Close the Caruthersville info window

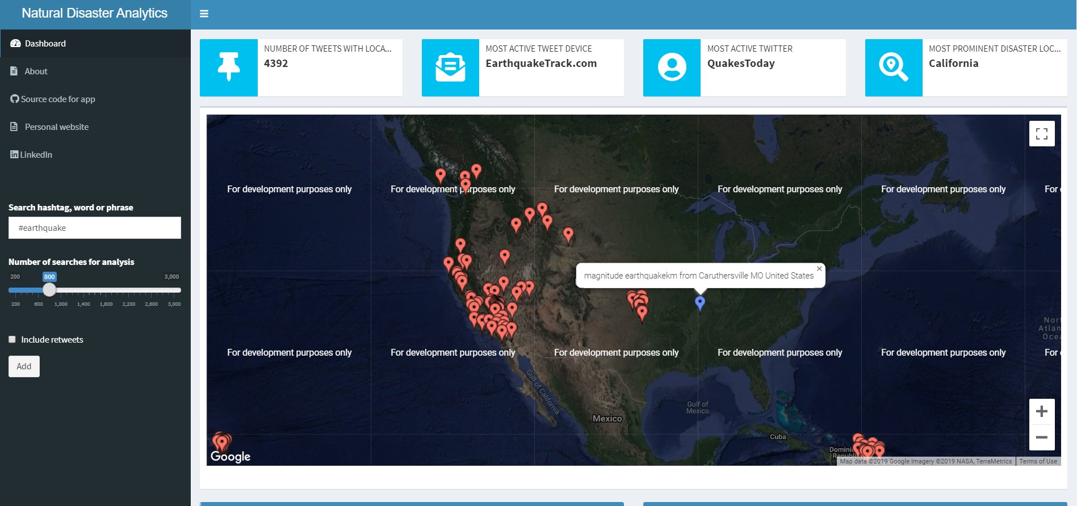[819, 269]
